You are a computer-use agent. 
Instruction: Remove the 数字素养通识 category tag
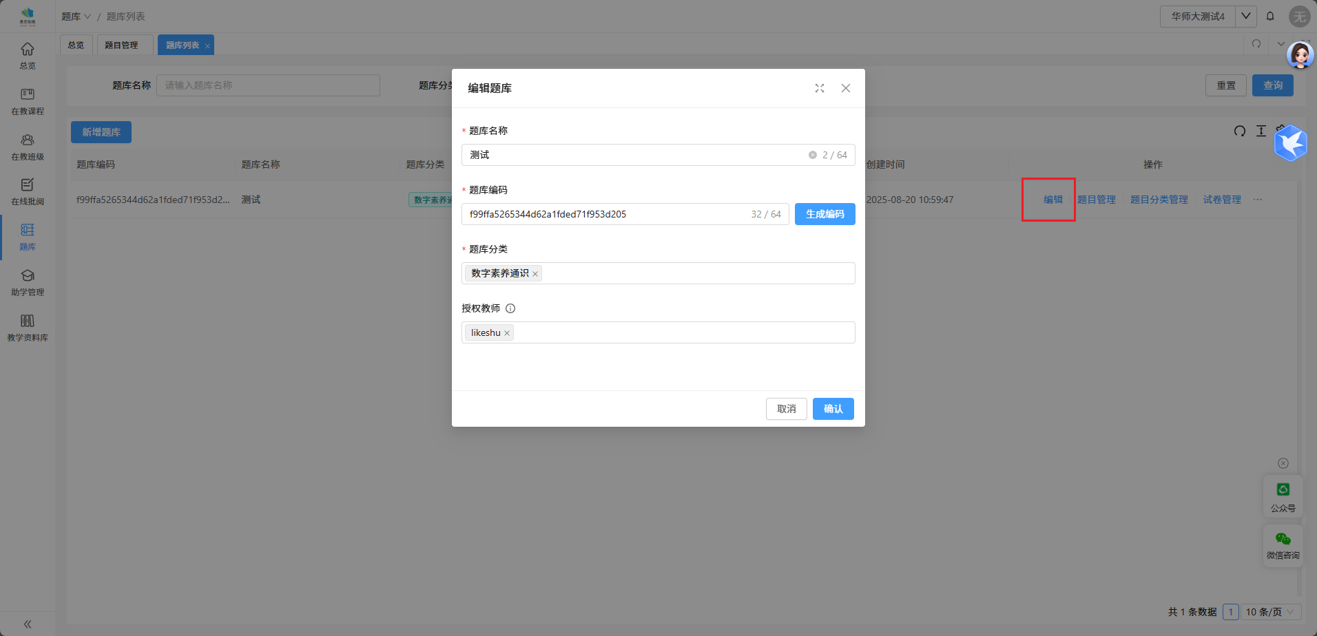click(x=535, y=274)
